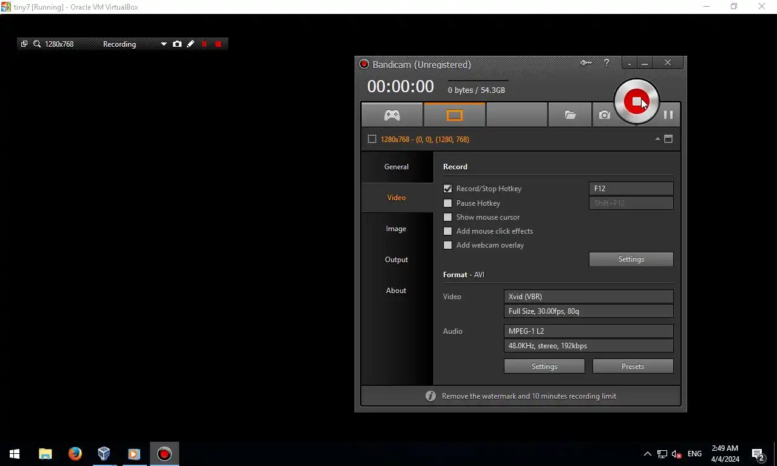Viewport: 777px width, 466px height.
Task: Click Remove the watermark info link
Action: (x=529, y=396)
